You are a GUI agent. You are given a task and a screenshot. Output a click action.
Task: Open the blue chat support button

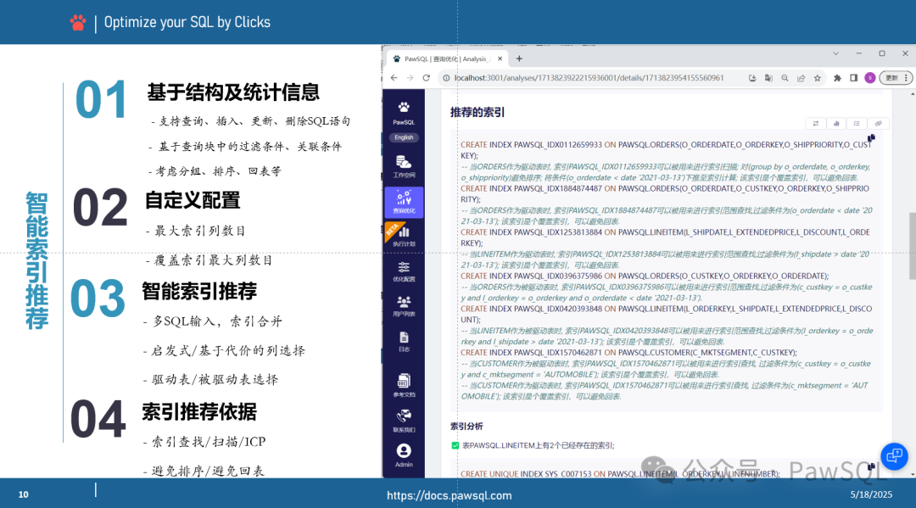pyautogui.click(x=895, y=456)
